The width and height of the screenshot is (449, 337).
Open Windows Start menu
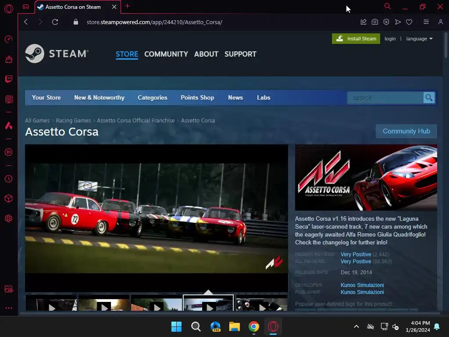point(176,326)
